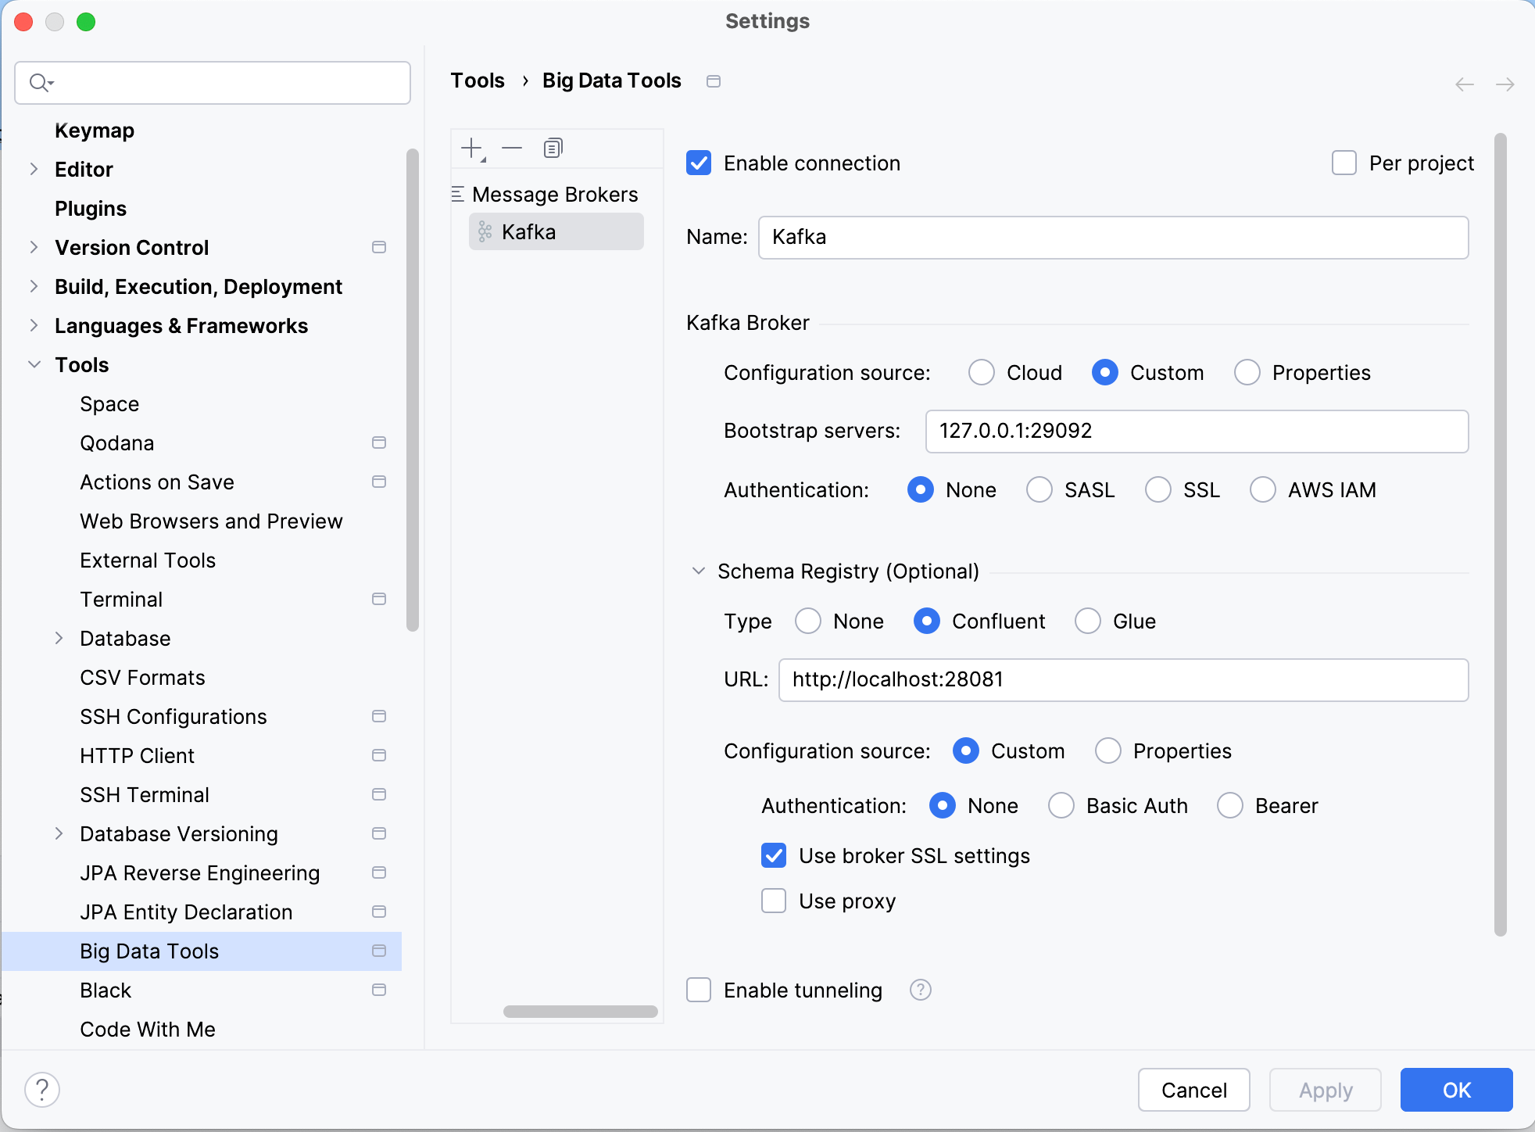Select Terminal in the settings tree
This screenshot has width=1535, height=1132.
tap(121, 599)
